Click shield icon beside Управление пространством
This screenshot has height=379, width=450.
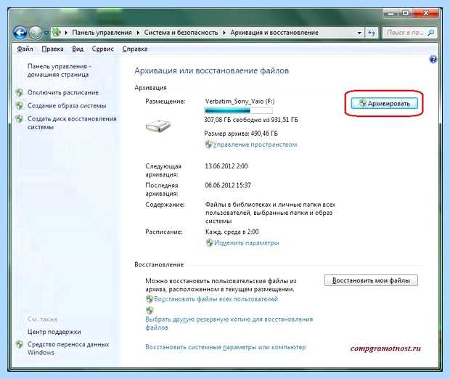pyautogui.click(x=208, y=144)
